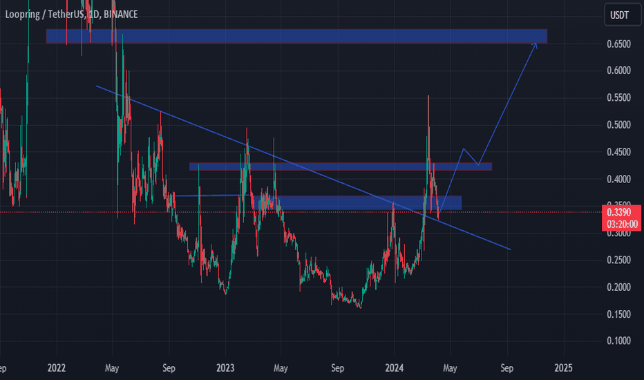
Task: Click the 0.4000 price axis label
Action: tap(618, 179)
